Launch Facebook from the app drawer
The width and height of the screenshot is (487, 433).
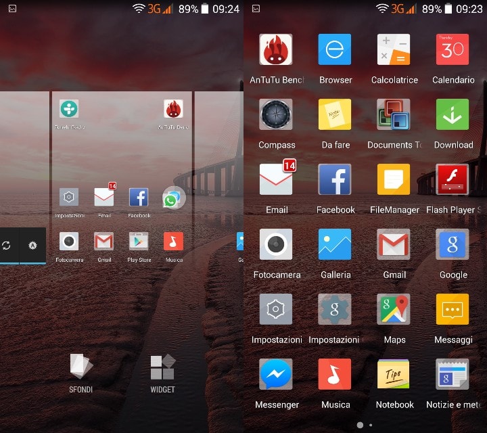(x=335, y=179)
